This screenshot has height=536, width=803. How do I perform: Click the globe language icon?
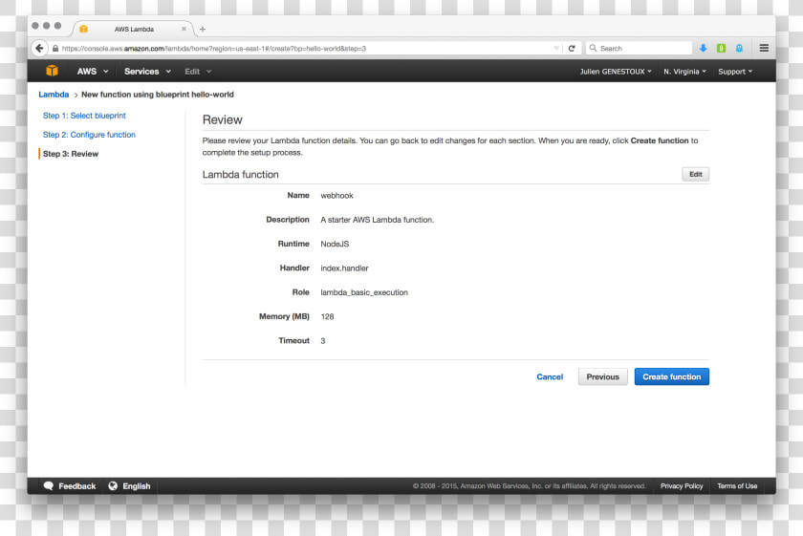[113, 485]
